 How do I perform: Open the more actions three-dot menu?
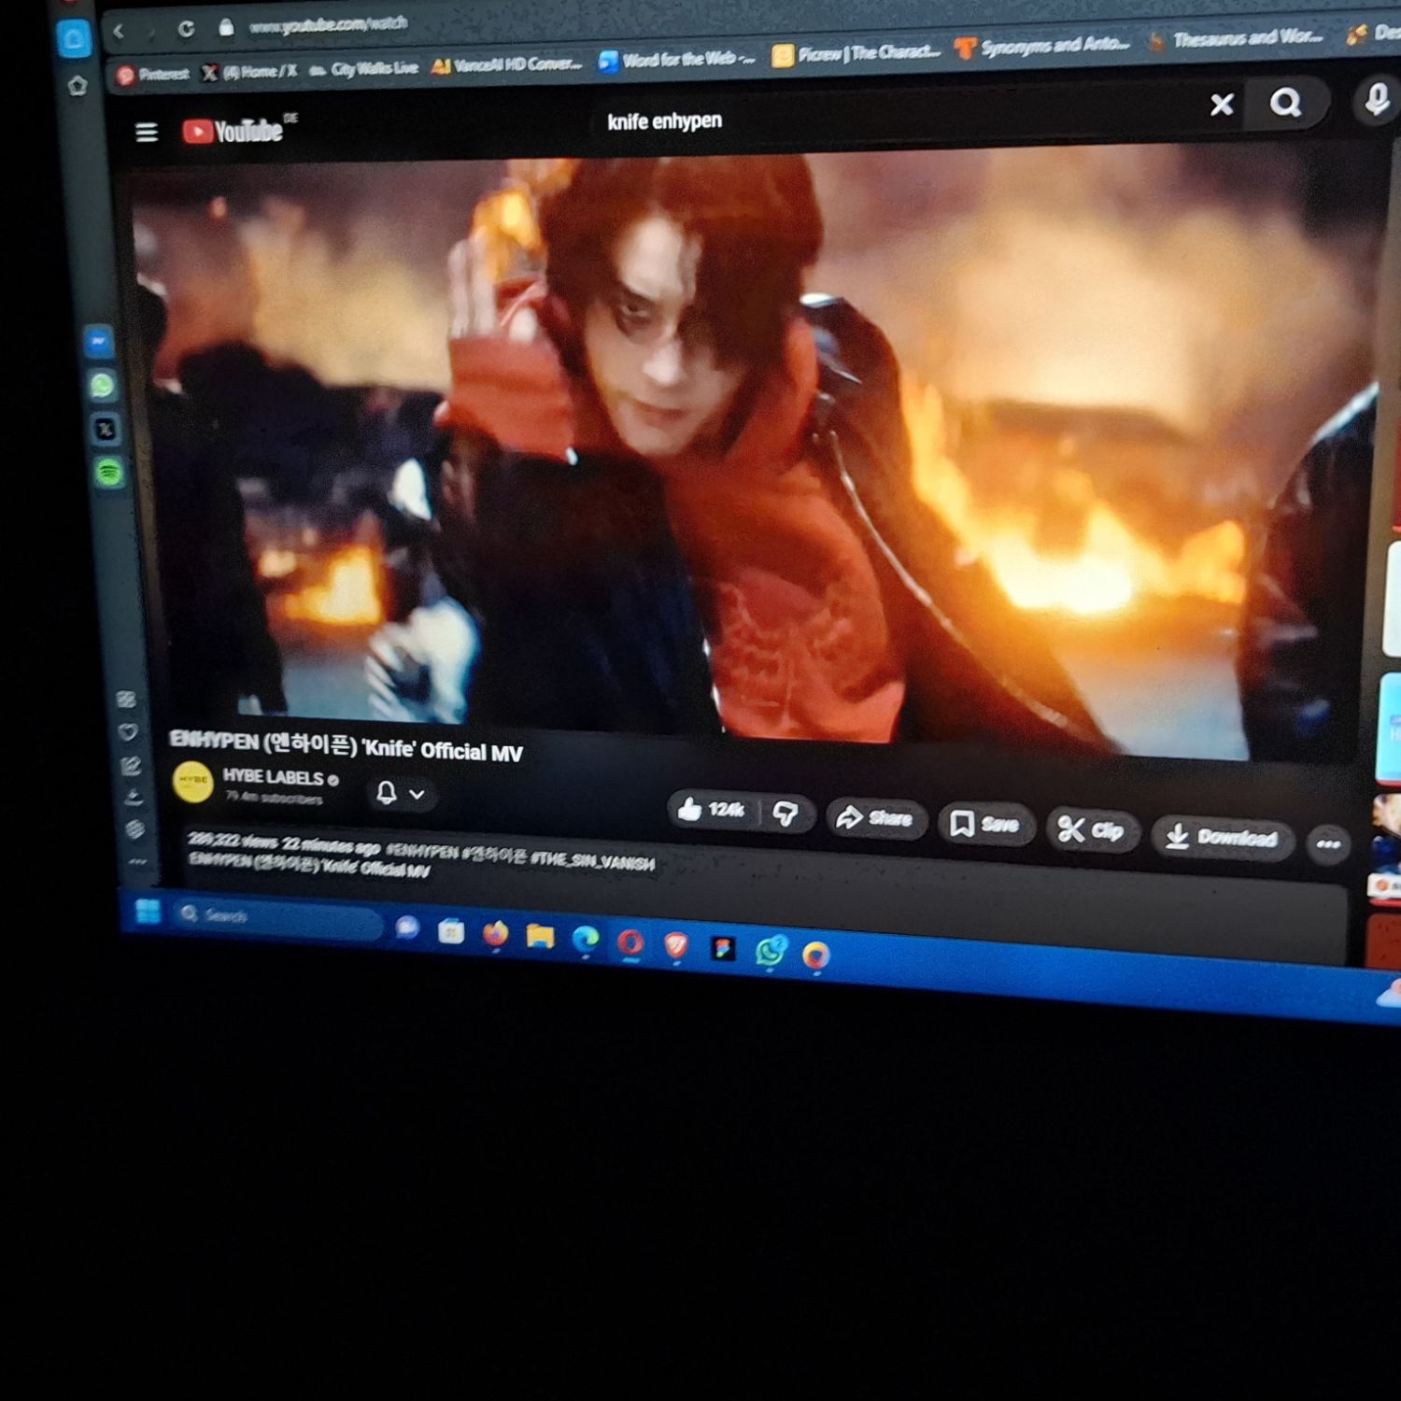[1327, 844]
